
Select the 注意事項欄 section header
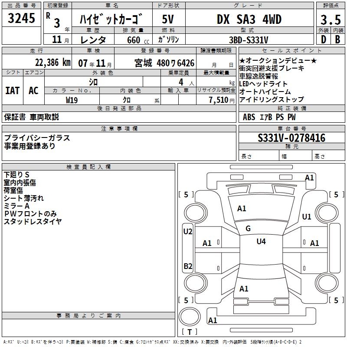(x=119, y=128)
